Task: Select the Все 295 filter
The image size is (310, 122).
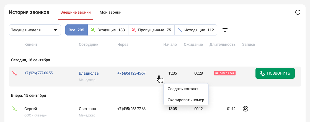Action: (76, 30)
